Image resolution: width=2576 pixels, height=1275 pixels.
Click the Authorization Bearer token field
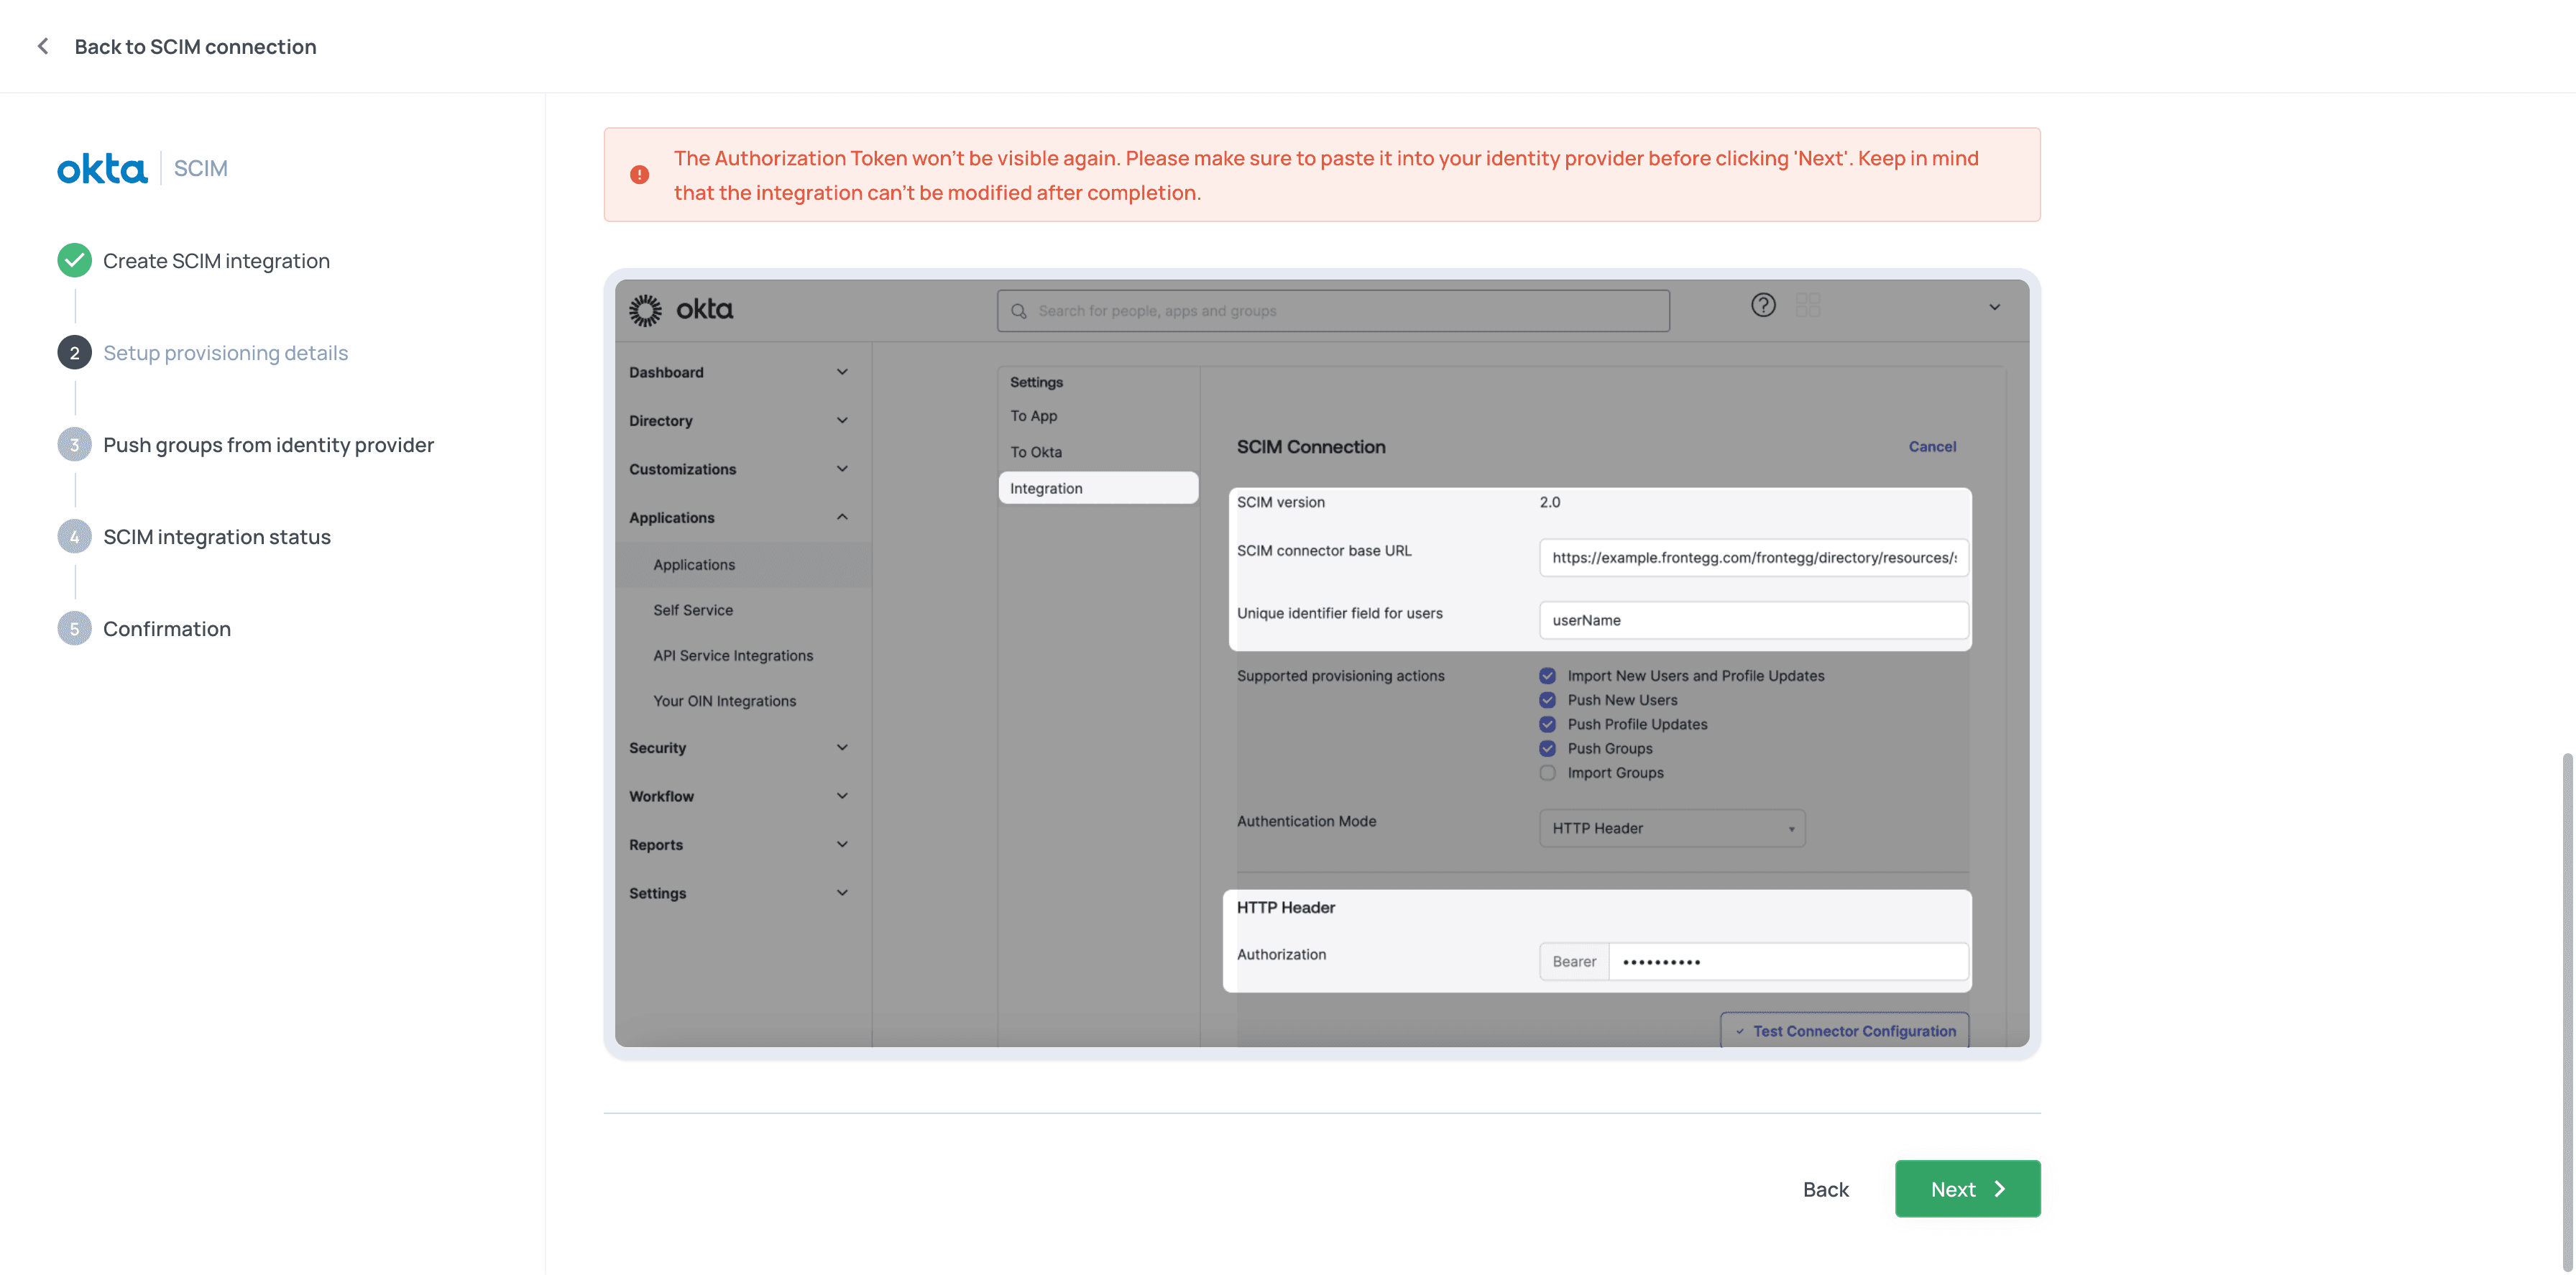click(1788, 962)
